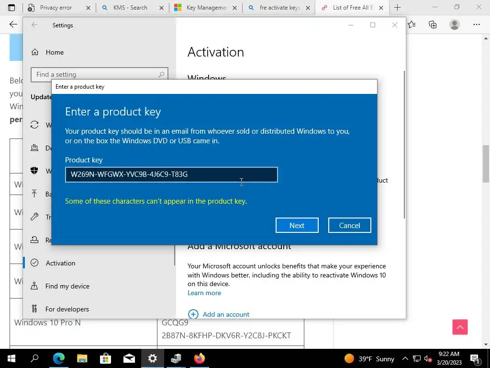Click the network tray icon
490x368 pixels.
(417, 358)
